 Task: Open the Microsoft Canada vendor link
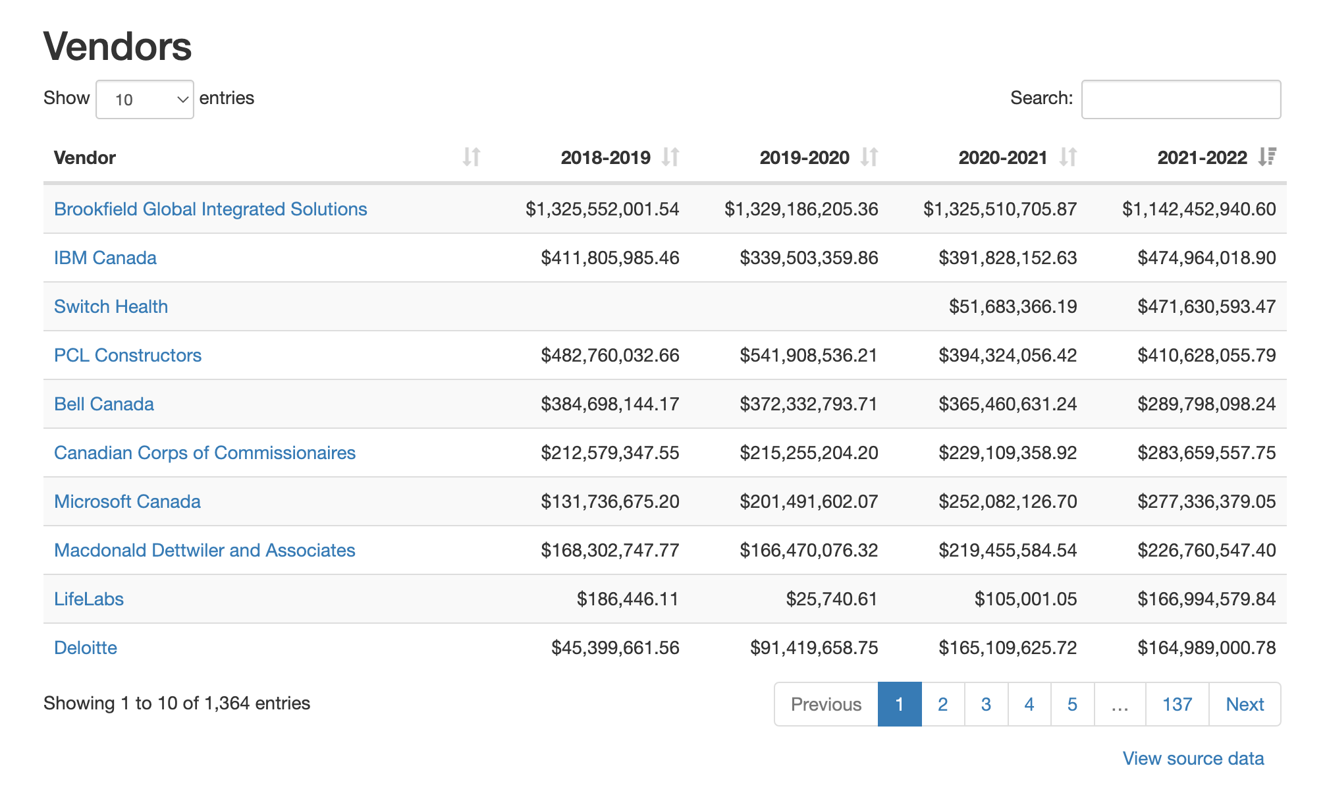pos(127,501)
